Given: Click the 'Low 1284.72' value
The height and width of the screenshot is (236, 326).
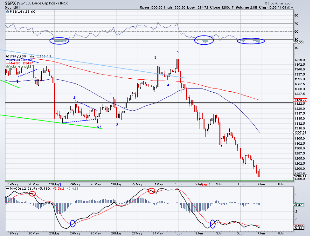Looking at the screenshot, I should 198,8.
